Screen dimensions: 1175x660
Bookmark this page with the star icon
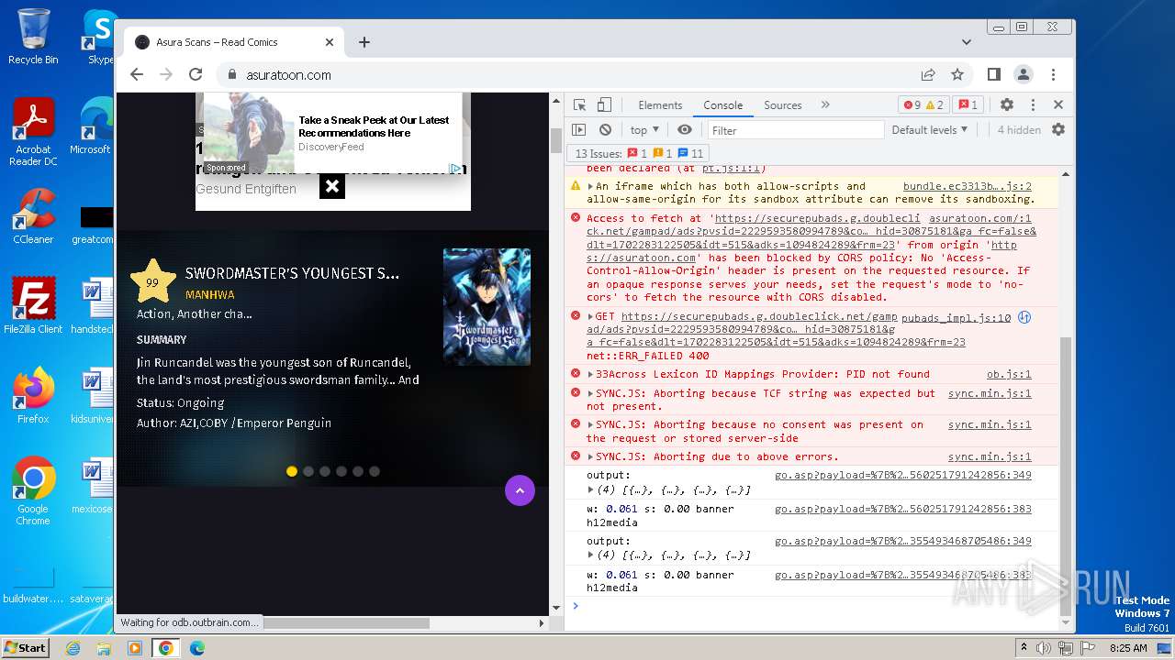[957, 75]
